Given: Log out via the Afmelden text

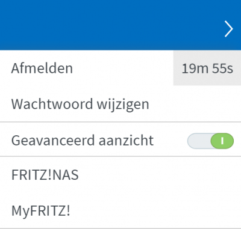Looking at the screenshot, I should (x=42, y=69).
